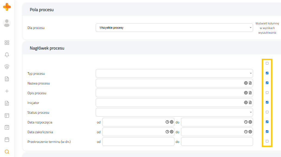Open notifications bell in sidebar
The width and height of the screenshot is (281, 157).
7,55
